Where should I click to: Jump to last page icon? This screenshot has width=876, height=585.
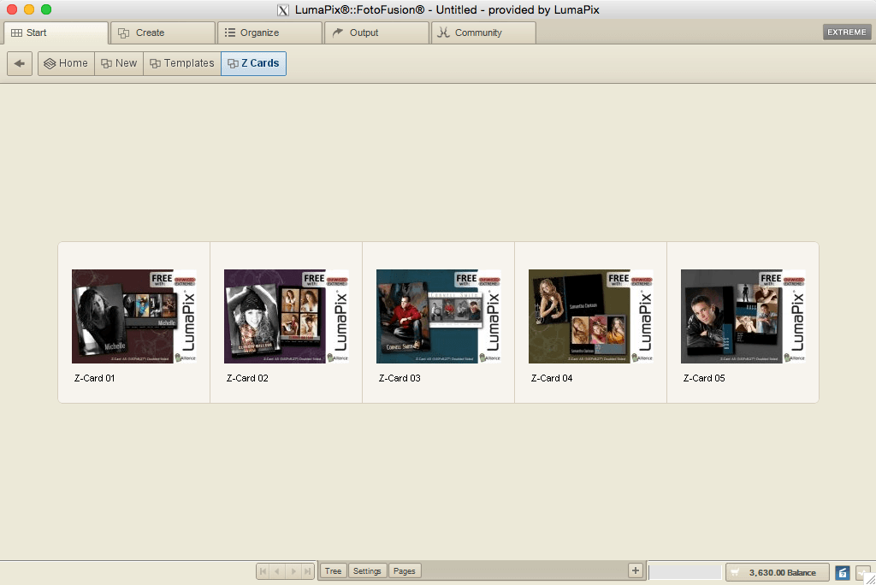click(x=307, y=571)
